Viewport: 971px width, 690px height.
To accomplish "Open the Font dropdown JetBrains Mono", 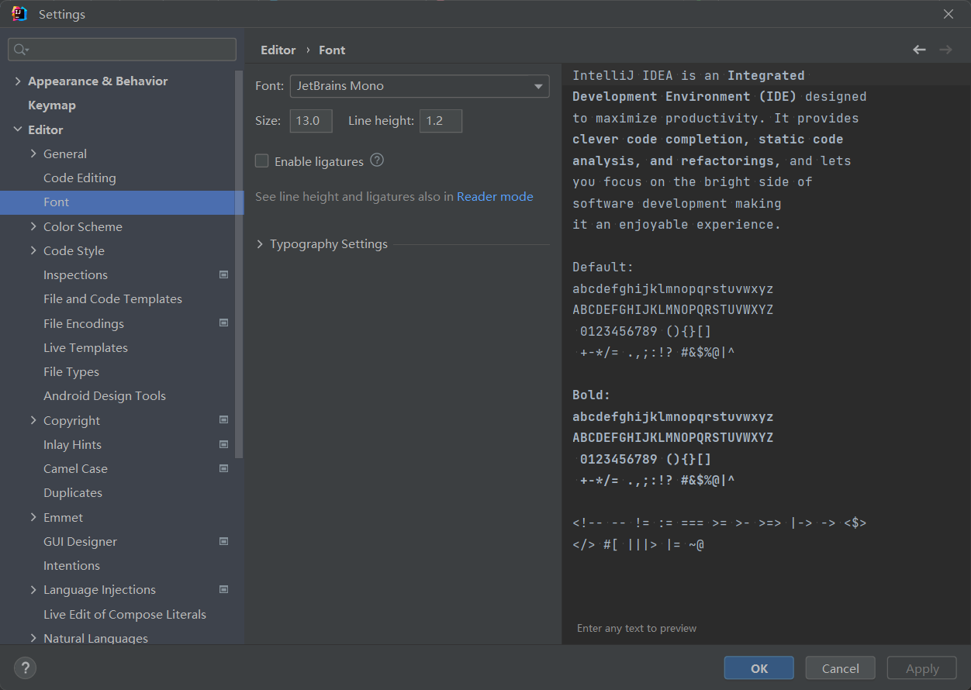I will tap(419, 86).
